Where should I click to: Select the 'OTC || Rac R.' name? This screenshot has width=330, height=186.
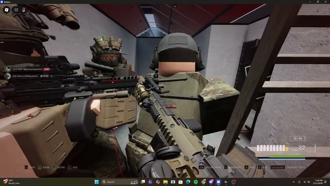point(25,76)
